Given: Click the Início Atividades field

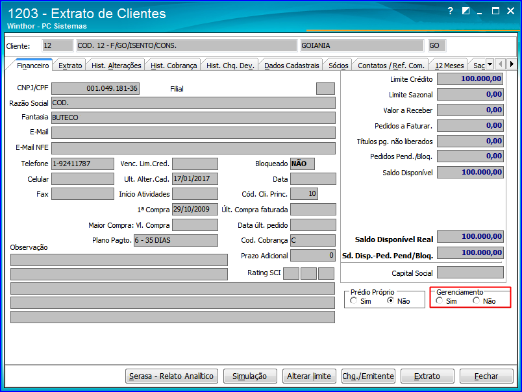Looking at the screenshot, I should 195,193.
